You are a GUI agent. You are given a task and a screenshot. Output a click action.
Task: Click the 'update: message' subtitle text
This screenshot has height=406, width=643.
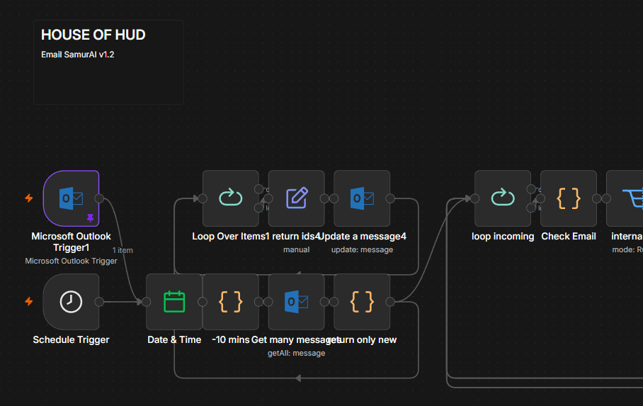coord(362,249)
